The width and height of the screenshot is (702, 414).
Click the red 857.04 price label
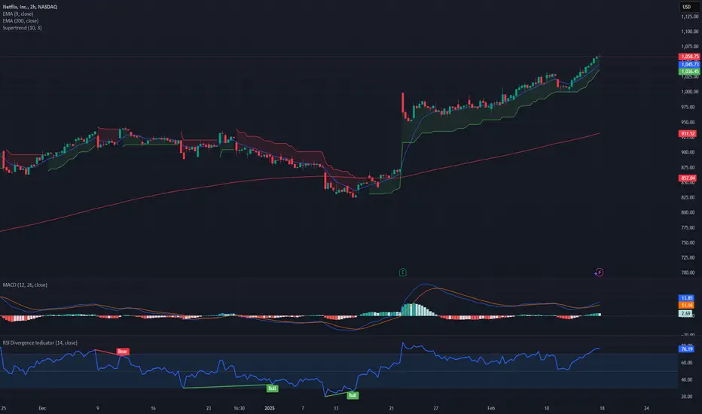(687, 178)
